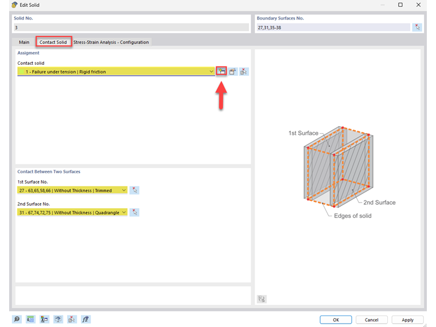Open the 1st Surface No. dropdown
The image size is (436, 327).
tap(124, 190)
